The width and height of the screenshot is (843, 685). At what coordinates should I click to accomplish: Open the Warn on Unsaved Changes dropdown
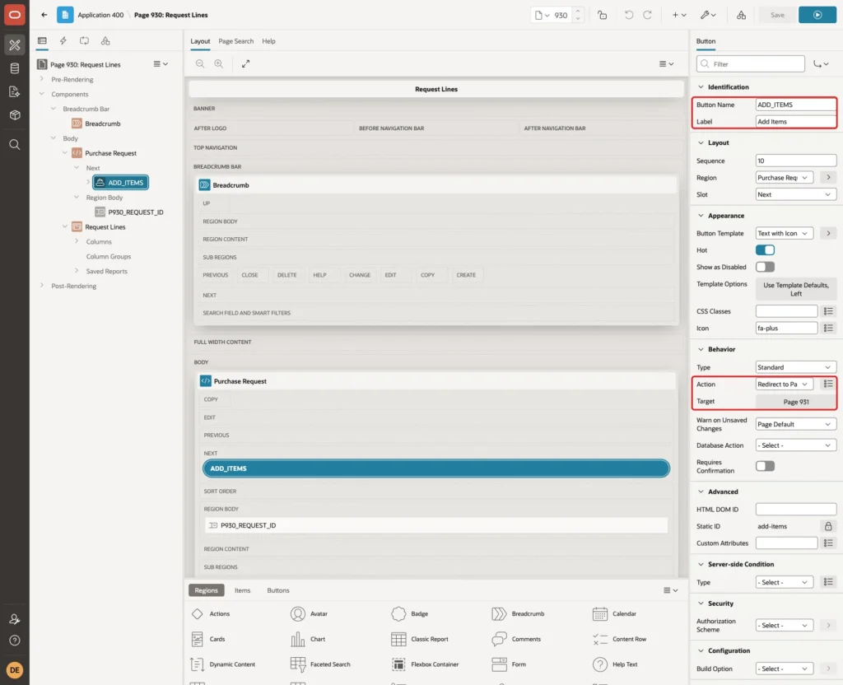[x=796, y=424]
